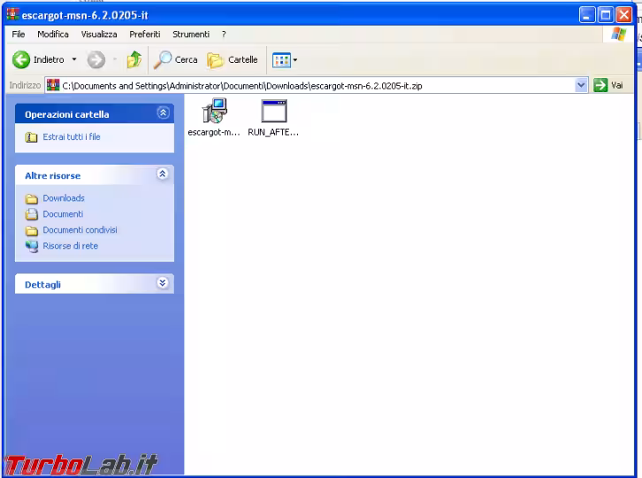Open the Documenti condivisi link
The image size is (642, 478).
point(80,230)
